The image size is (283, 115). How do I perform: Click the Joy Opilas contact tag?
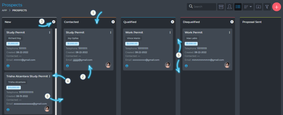tap(73, 38)
